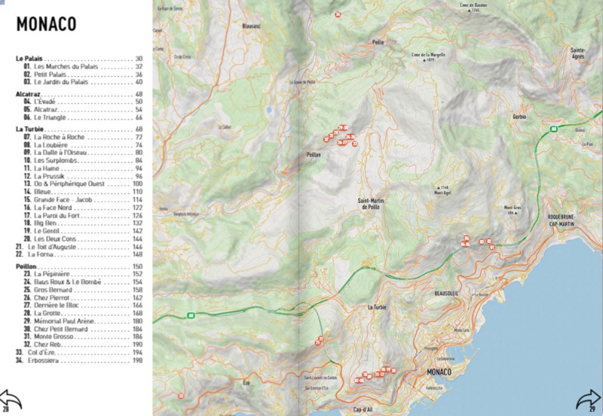Click red map marker 06 below Mont Gros
Screen dimensions: 603x416
click(x=467, y=238)
